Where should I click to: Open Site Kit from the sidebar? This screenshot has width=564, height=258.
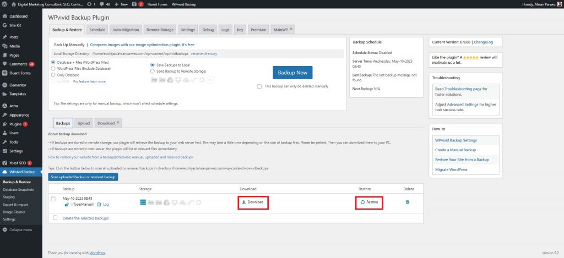point(15,25)
